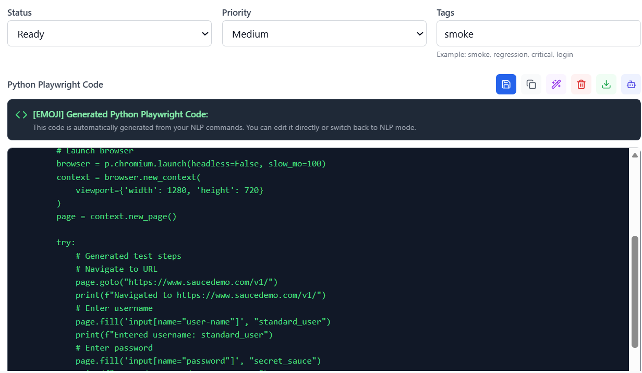This screenshot has width=642, height=373.
Task: Click the 'Entered username' print statement line
Action: (174, 335)
